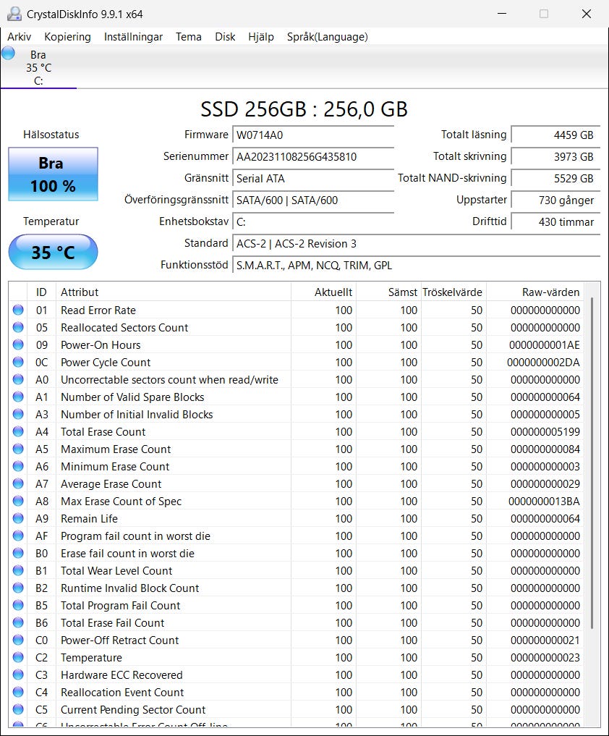The width and height of the screenshot is (609, 736).
Task: Click status orb of Hardware ECC Recovered row
Action: pyautogui.click(x=18, y=674)
